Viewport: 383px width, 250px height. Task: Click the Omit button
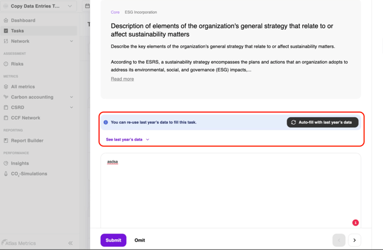point(139,240)
